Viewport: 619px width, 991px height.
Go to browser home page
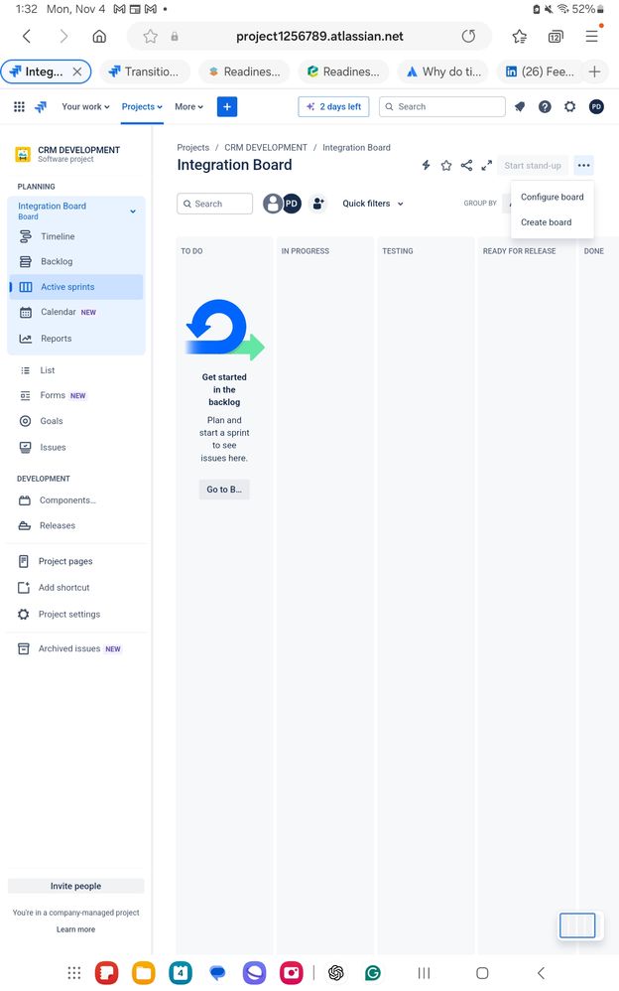pyautogui.click(x=99, y=36)
